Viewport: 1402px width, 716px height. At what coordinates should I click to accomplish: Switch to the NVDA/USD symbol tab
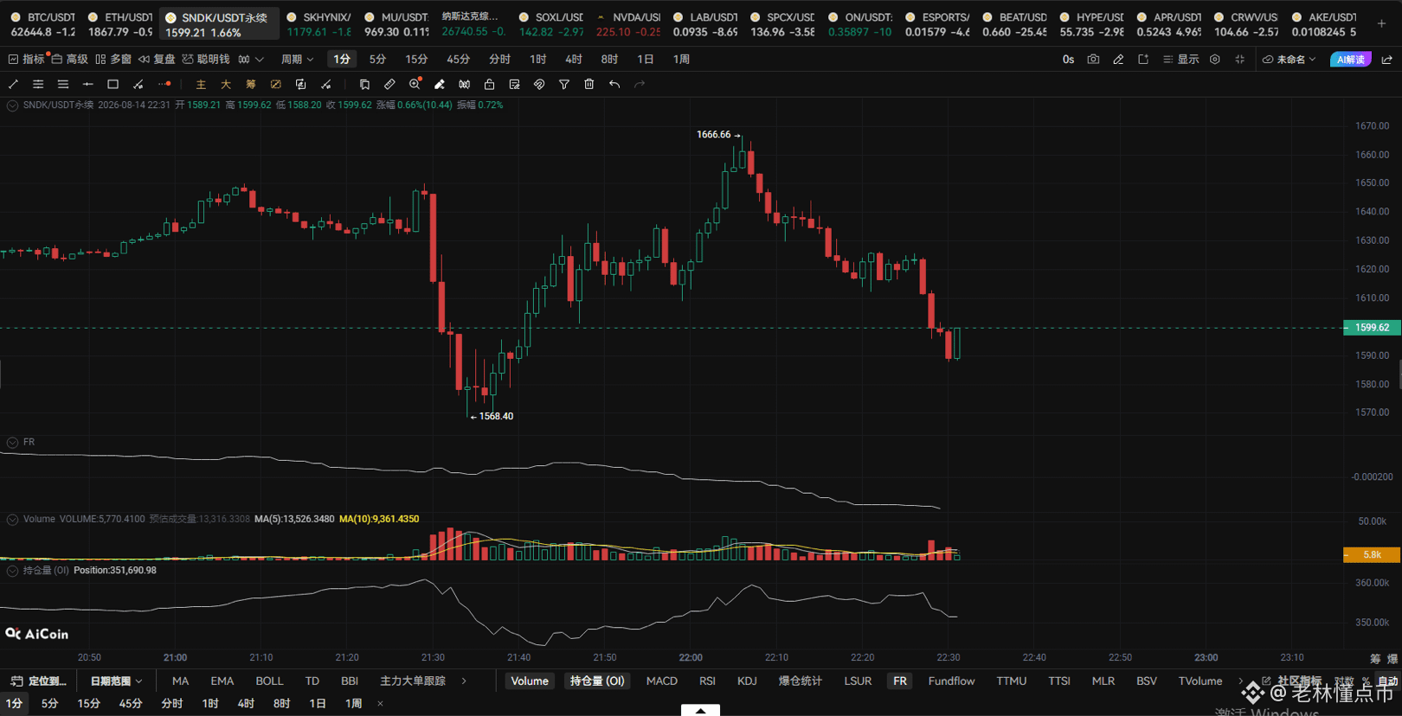[628, 24]
